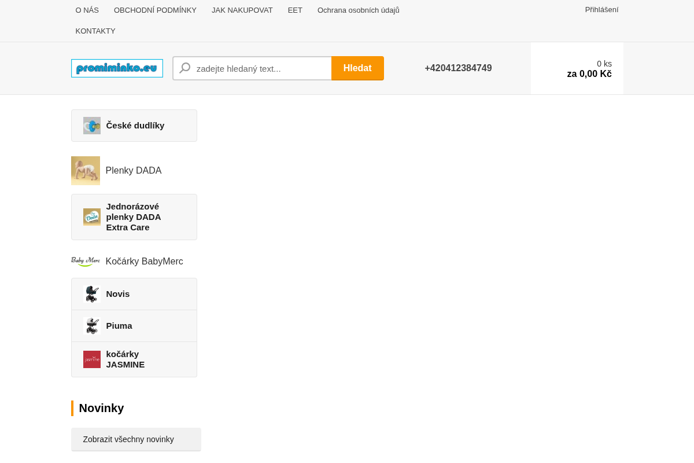Click the Novis stroller icon

pos(92,294)
